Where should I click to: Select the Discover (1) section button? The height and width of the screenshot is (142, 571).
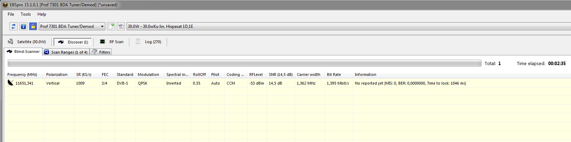[73, 42]
